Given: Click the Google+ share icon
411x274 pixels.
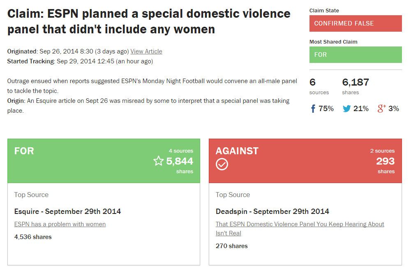Looking at the screenshot, I should tap(380, 108).
